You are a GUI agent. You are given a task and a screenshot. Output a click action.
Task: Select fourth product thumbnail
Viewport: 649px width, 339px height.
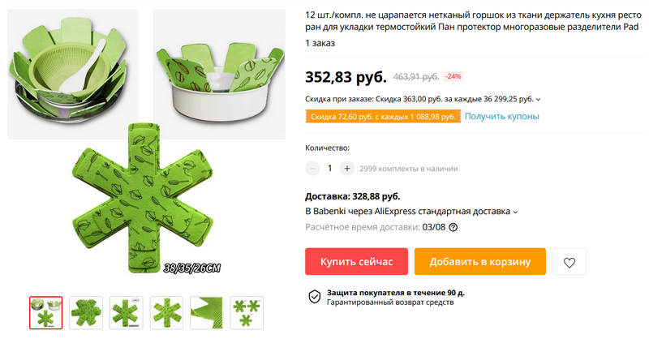166,312
